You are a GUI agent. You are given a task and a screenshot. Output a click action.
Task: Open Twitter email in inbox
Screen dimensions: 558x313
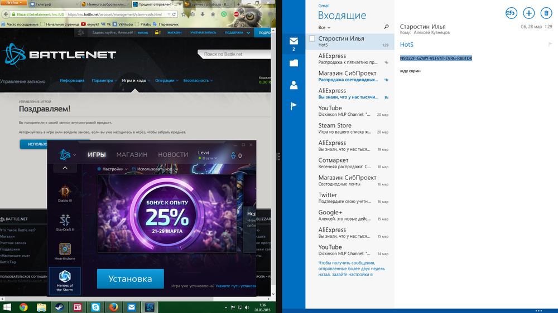coord(350,198)
